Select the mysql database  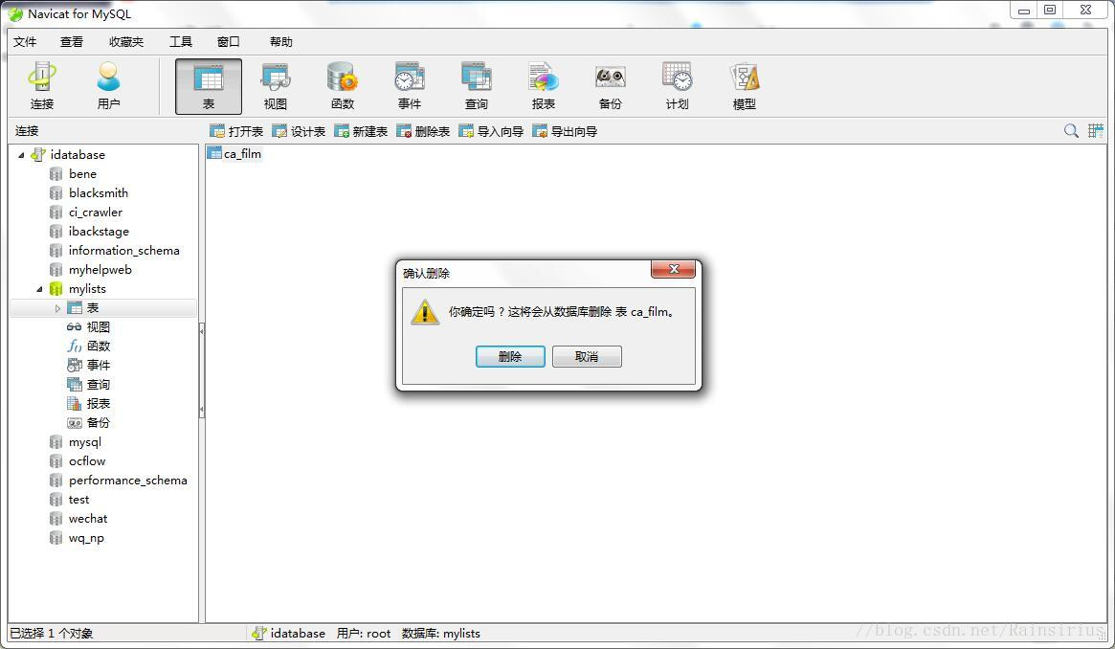[84, 442]
